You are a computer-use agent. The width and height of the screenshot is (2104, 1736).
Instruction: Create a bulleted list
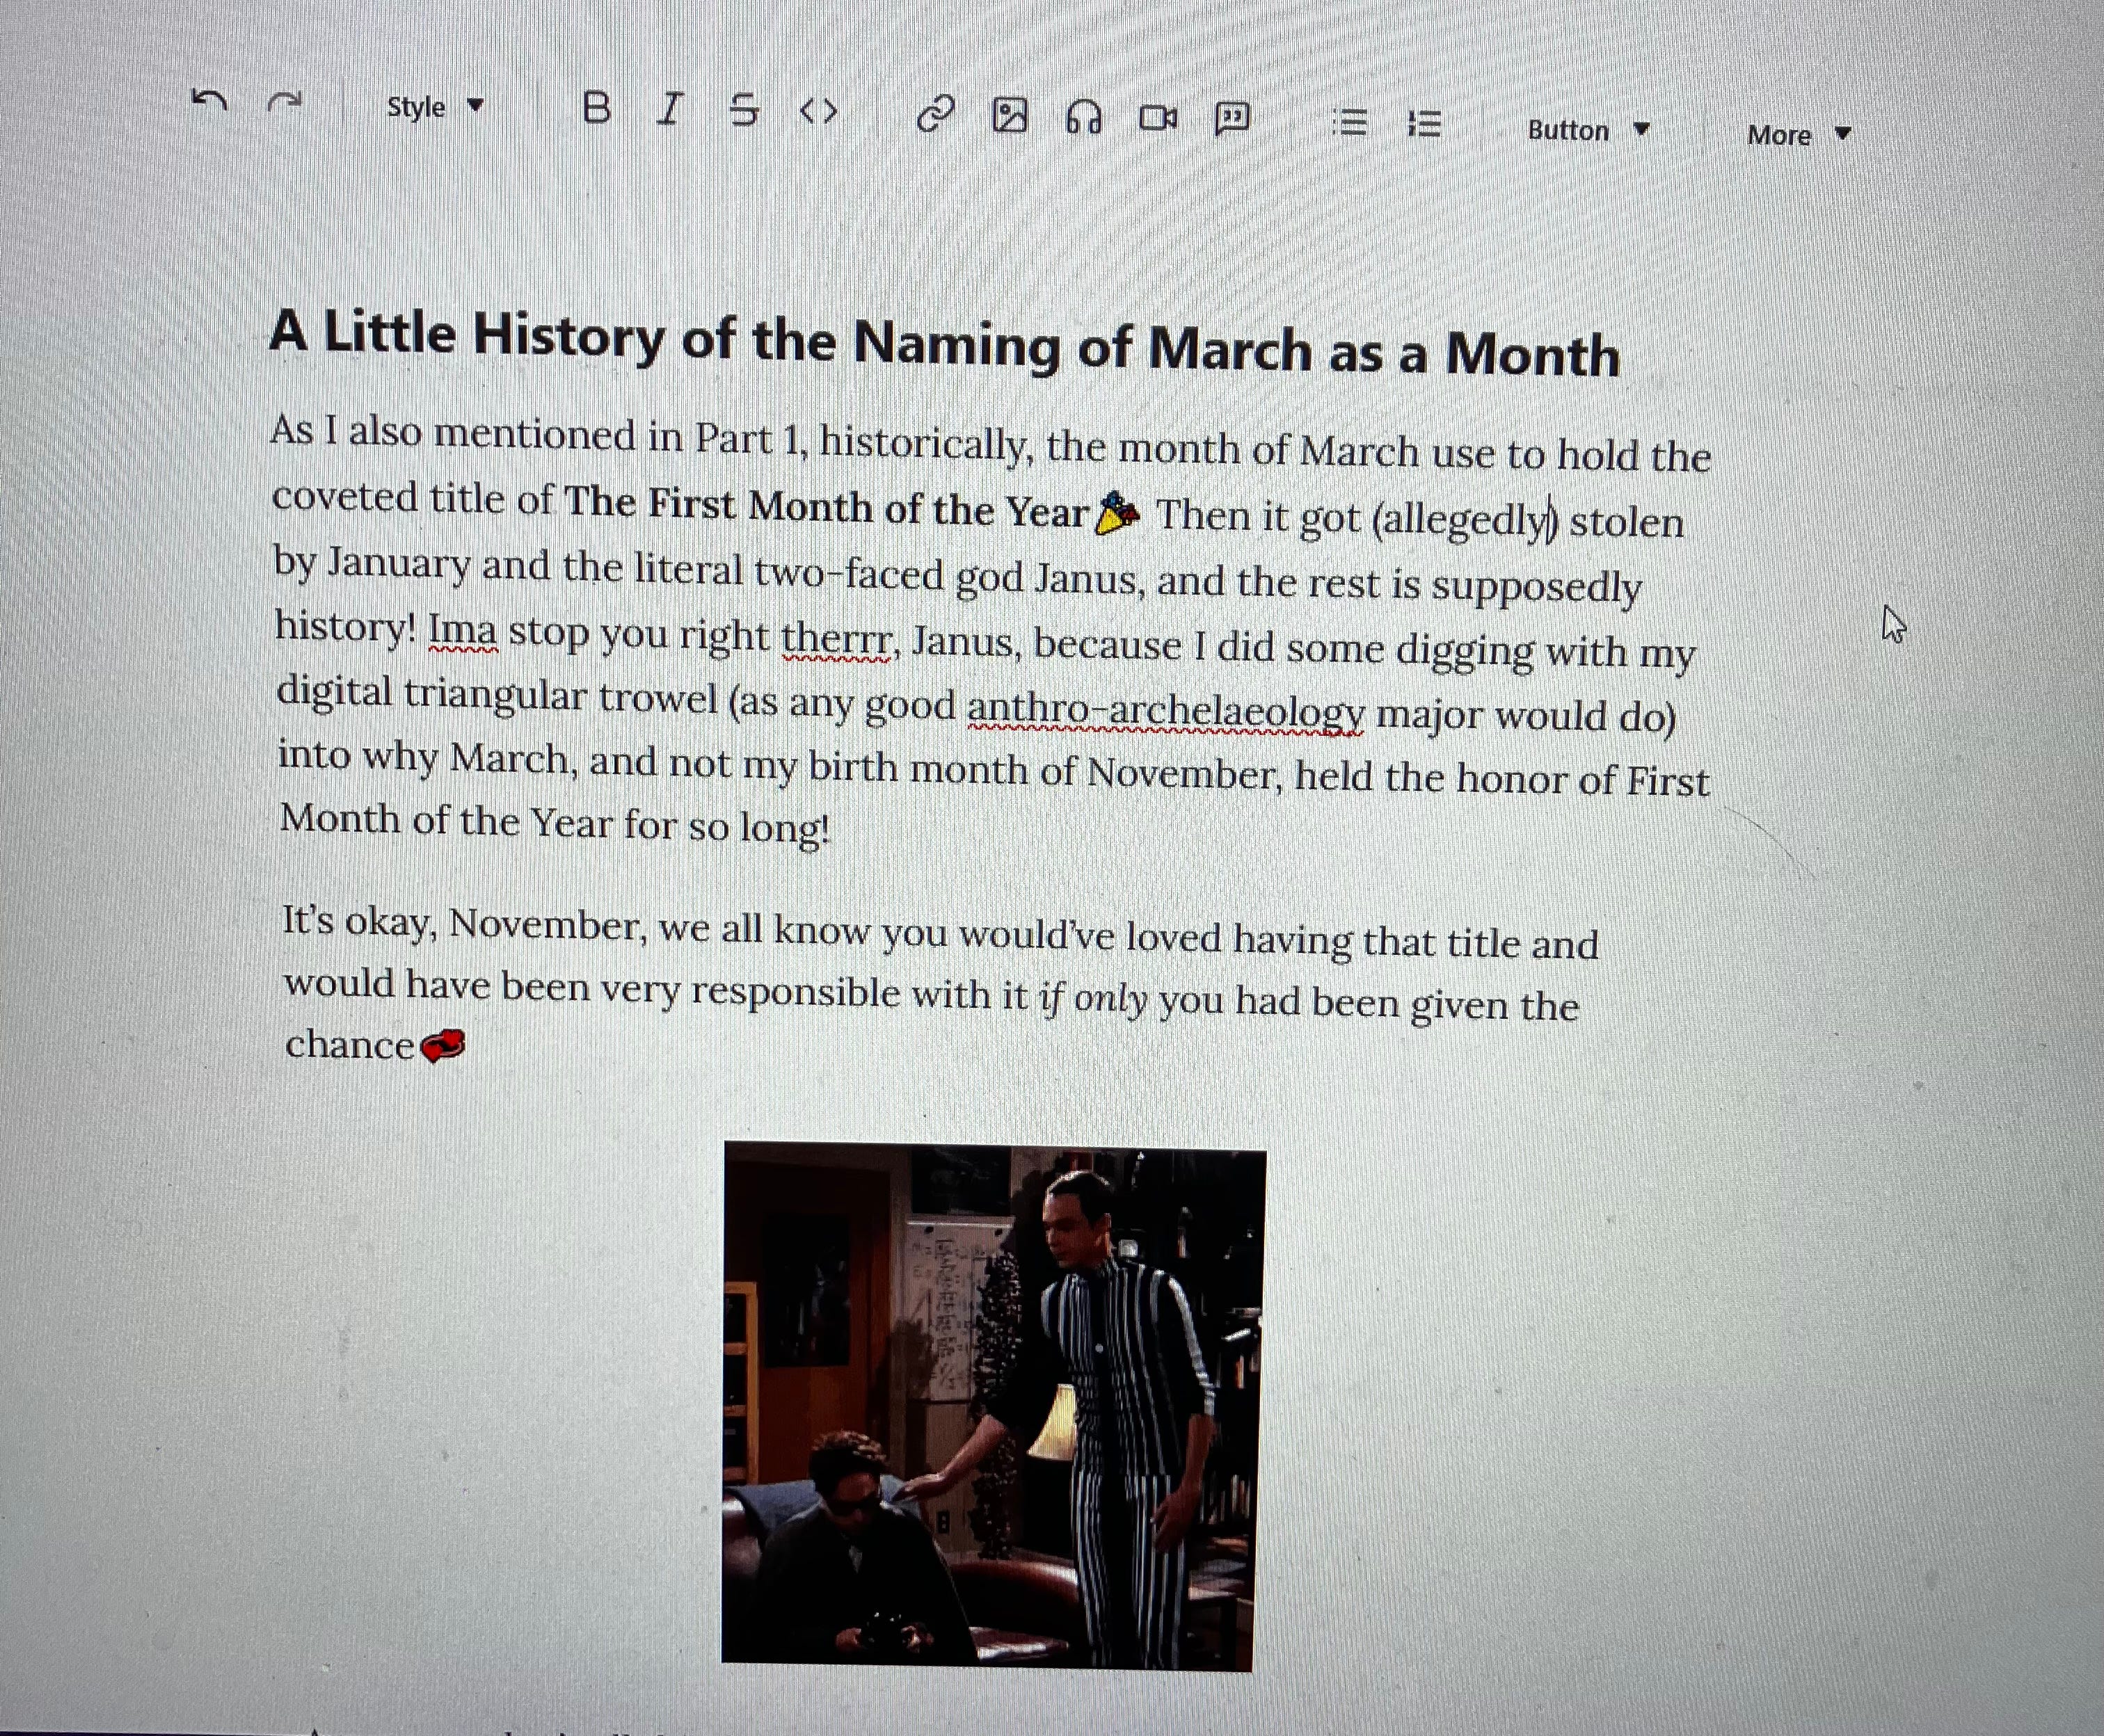pos(1350,122)
